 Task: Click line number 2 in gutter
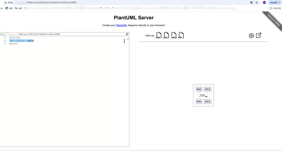(5, 41)
